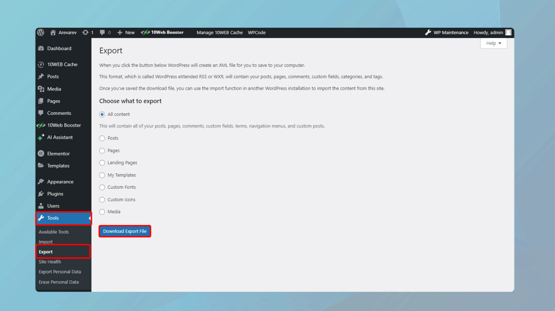Choose the Custom Fonts export option
The height and width of the screenshot is (311, 555).
click(x=102, y=187)
